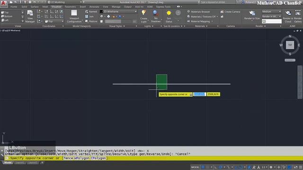Click the New drawing icon in Quick Access
Viewport: 303px width, 170px height.
[11, 2]
